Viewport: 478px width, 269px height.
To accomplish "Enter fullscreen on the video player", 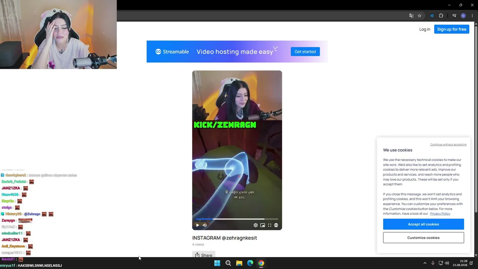I will click(270, 225).
